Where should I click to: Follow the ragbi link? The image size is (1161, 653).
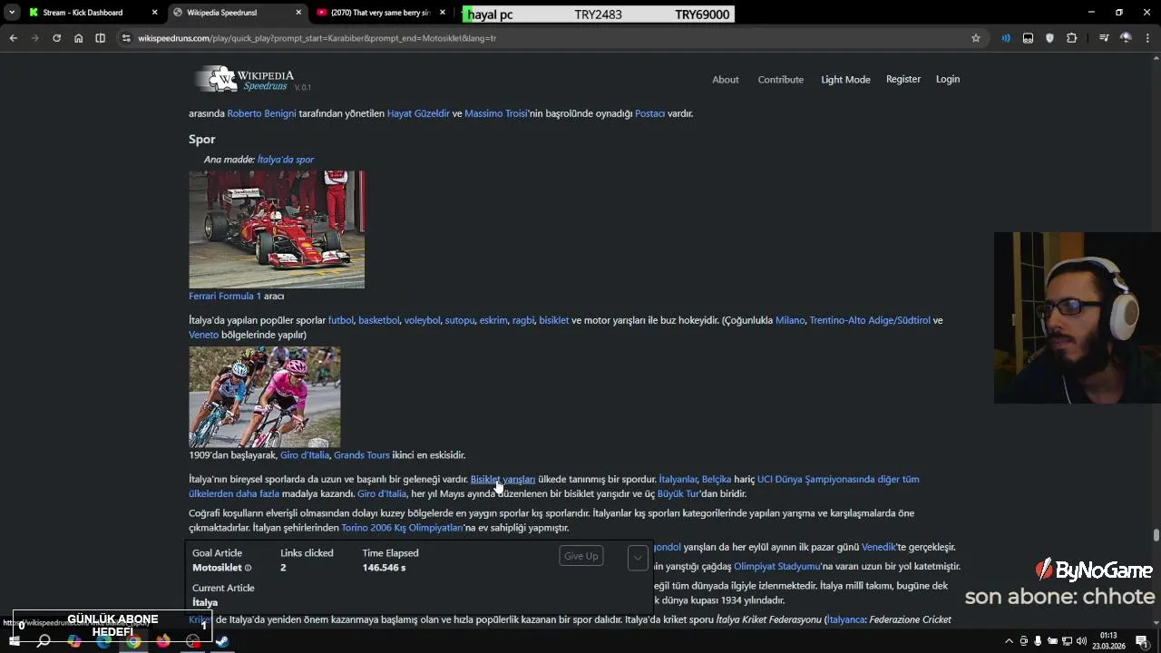pyautogui.click(x=523, y=320)
